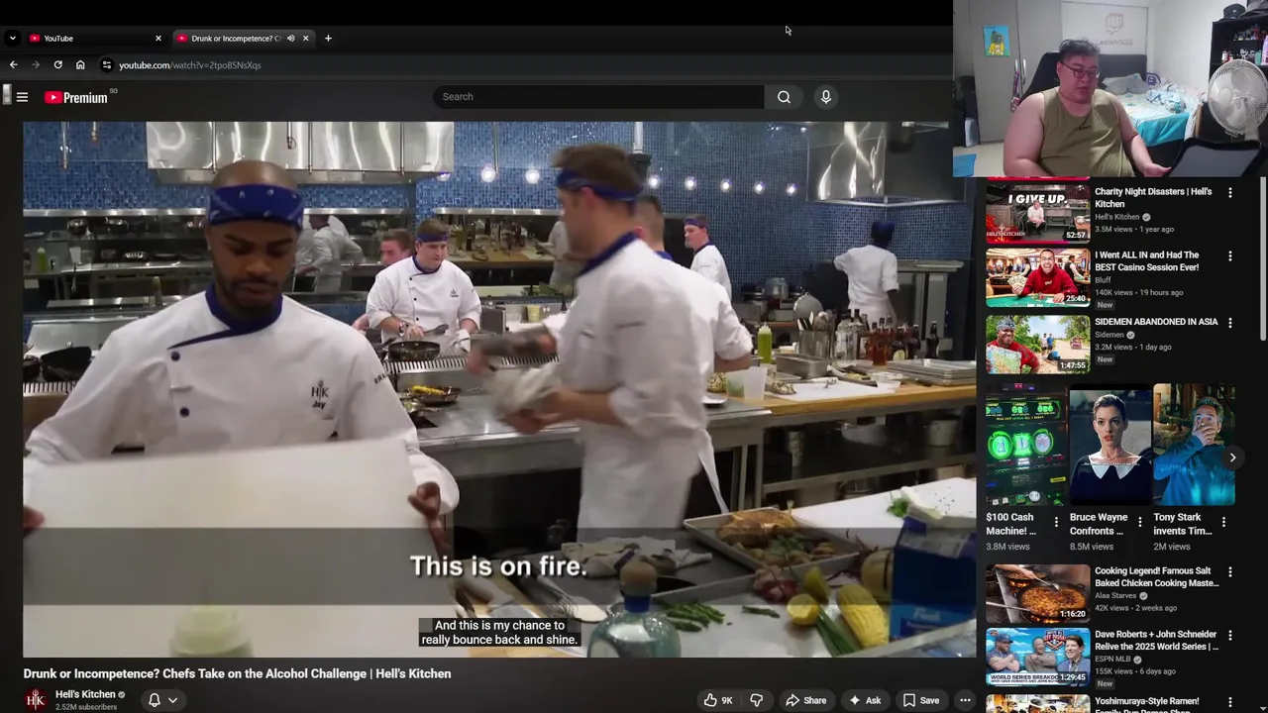Open Hell's Kitchen channel avatar

coord(36,700)
